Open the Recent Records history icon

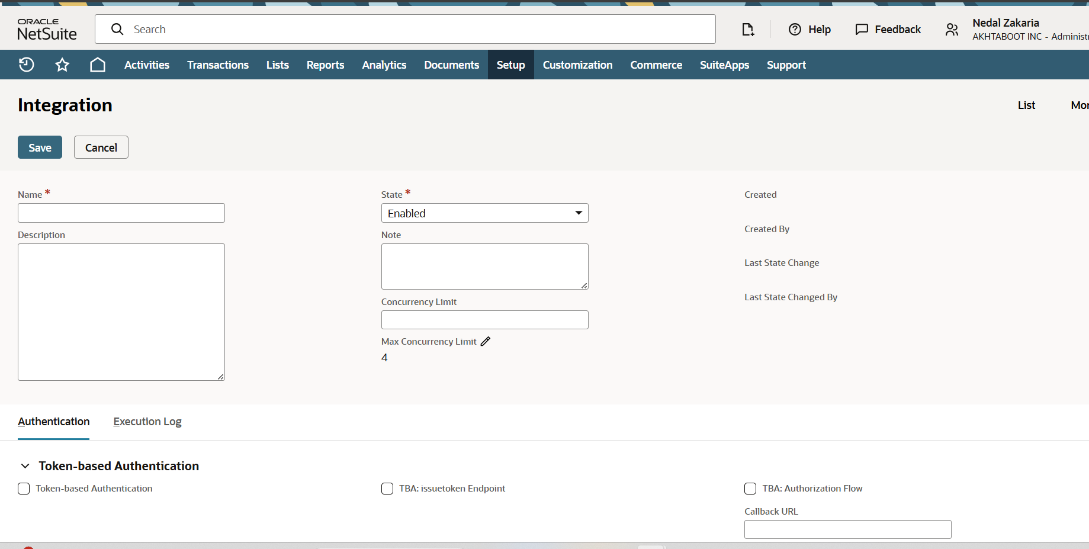pos(27,65)
